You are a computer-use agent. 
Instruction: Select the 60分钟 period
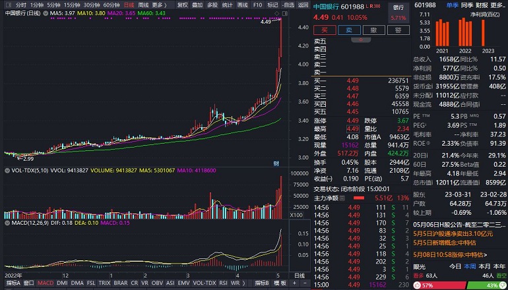111,5
